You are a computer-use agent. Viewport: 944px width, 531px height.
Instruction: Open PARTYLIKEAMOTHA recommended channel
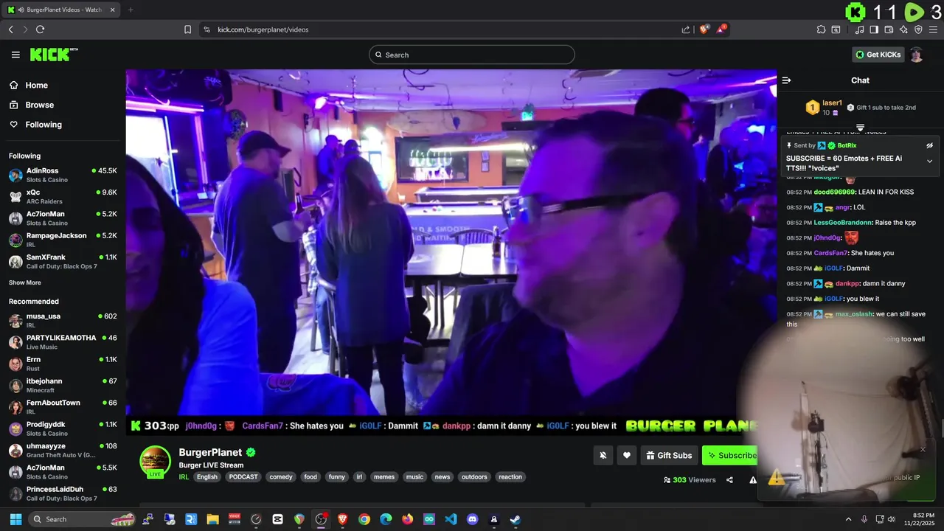62,341
